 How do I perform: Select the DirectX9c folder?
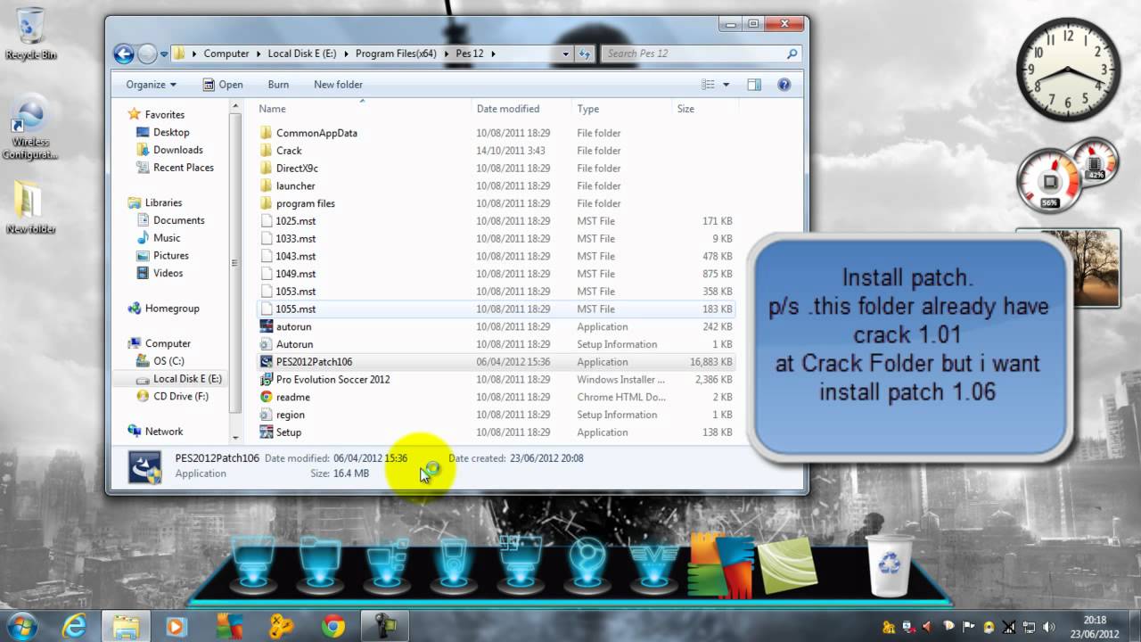point(297,169)
